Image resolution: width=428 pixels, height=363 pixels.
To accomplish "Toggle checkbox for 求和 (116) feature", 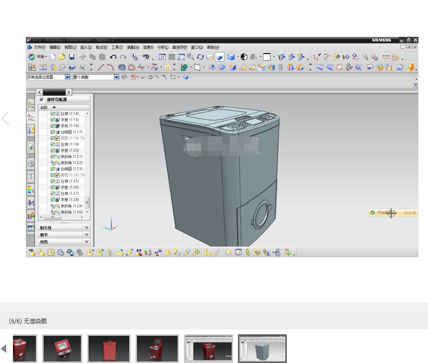I will pyautogui.click(x=53, y=126).
